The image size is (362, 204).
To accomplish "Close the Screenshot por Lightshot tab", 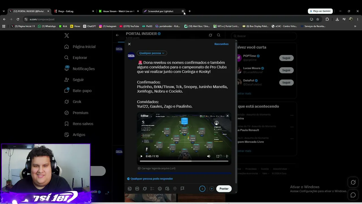I will tap(183, 11).
